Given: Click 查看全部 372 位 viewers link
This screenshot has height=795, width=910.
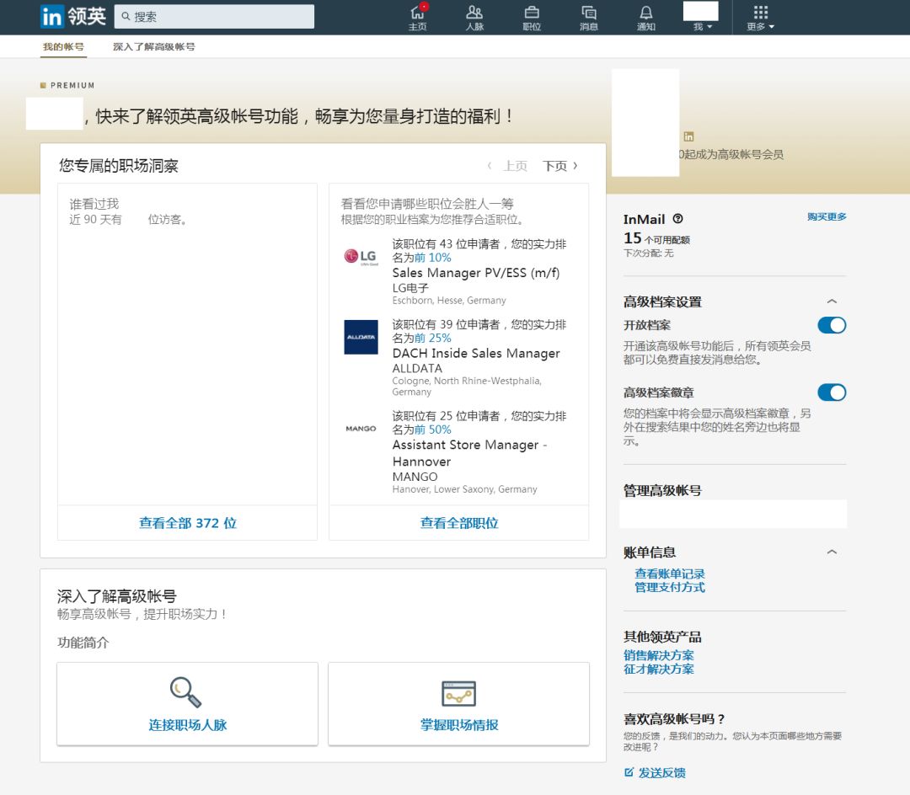Looking at the screenshot, I should click(x=187, y=523).
